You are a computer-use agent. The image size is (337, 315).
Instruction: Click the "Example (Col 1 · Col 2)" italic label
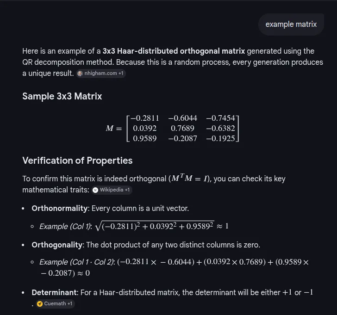pos(77,262)
